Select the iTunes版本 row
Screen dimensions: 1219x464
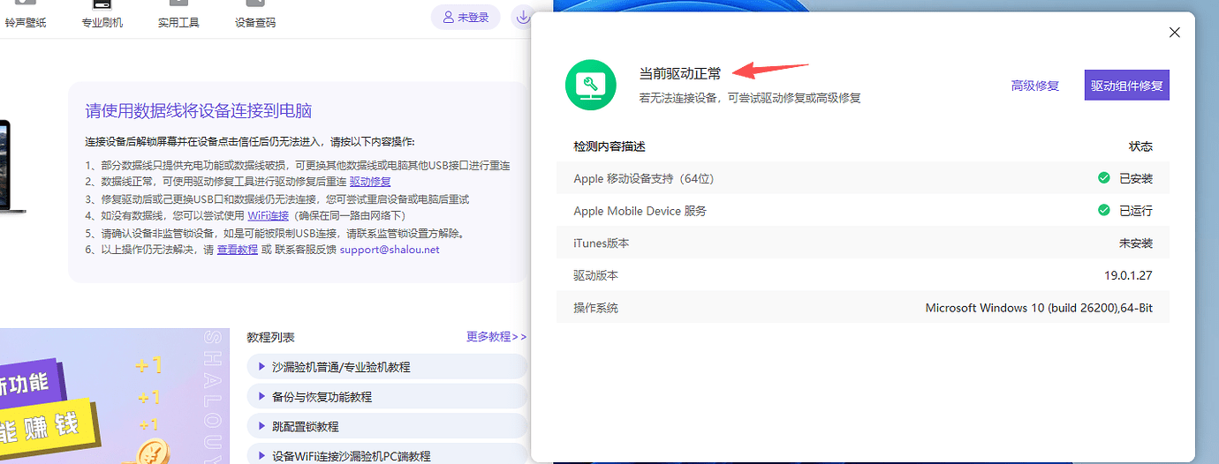tap(863, 243)
